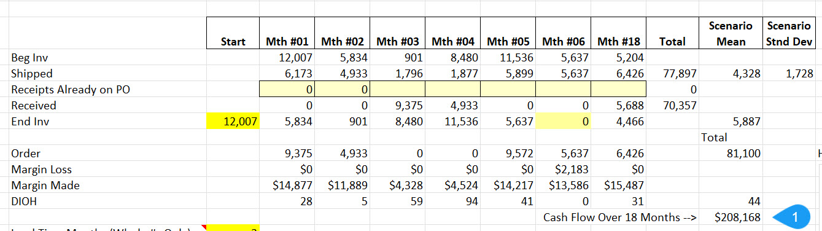Select Received Mth #04 value 4,933

(x=452, y=106)
